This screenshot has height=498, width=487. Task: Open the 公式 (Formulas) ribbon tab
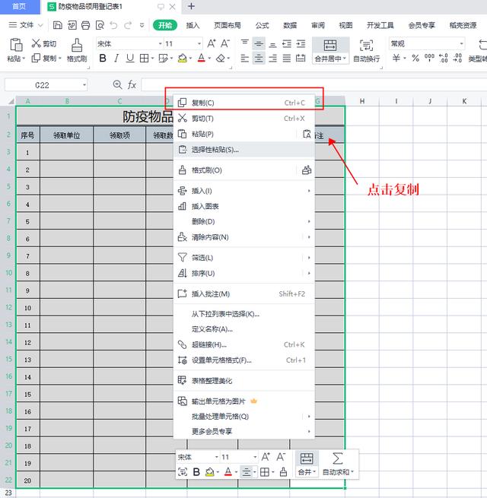(262, 25)
